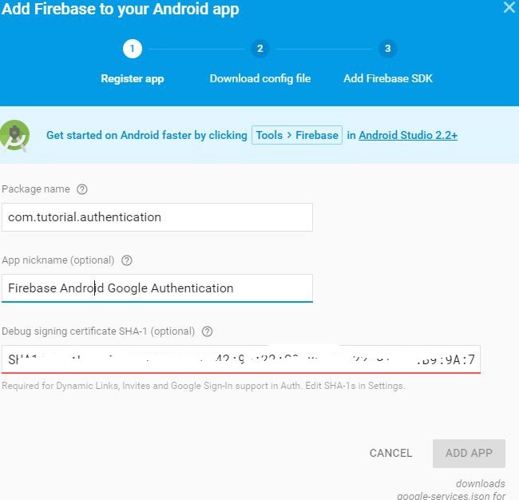Click the 'downloads google-services.json' note
This screenshot has height=500, width=519.
[x=451, y=490]
